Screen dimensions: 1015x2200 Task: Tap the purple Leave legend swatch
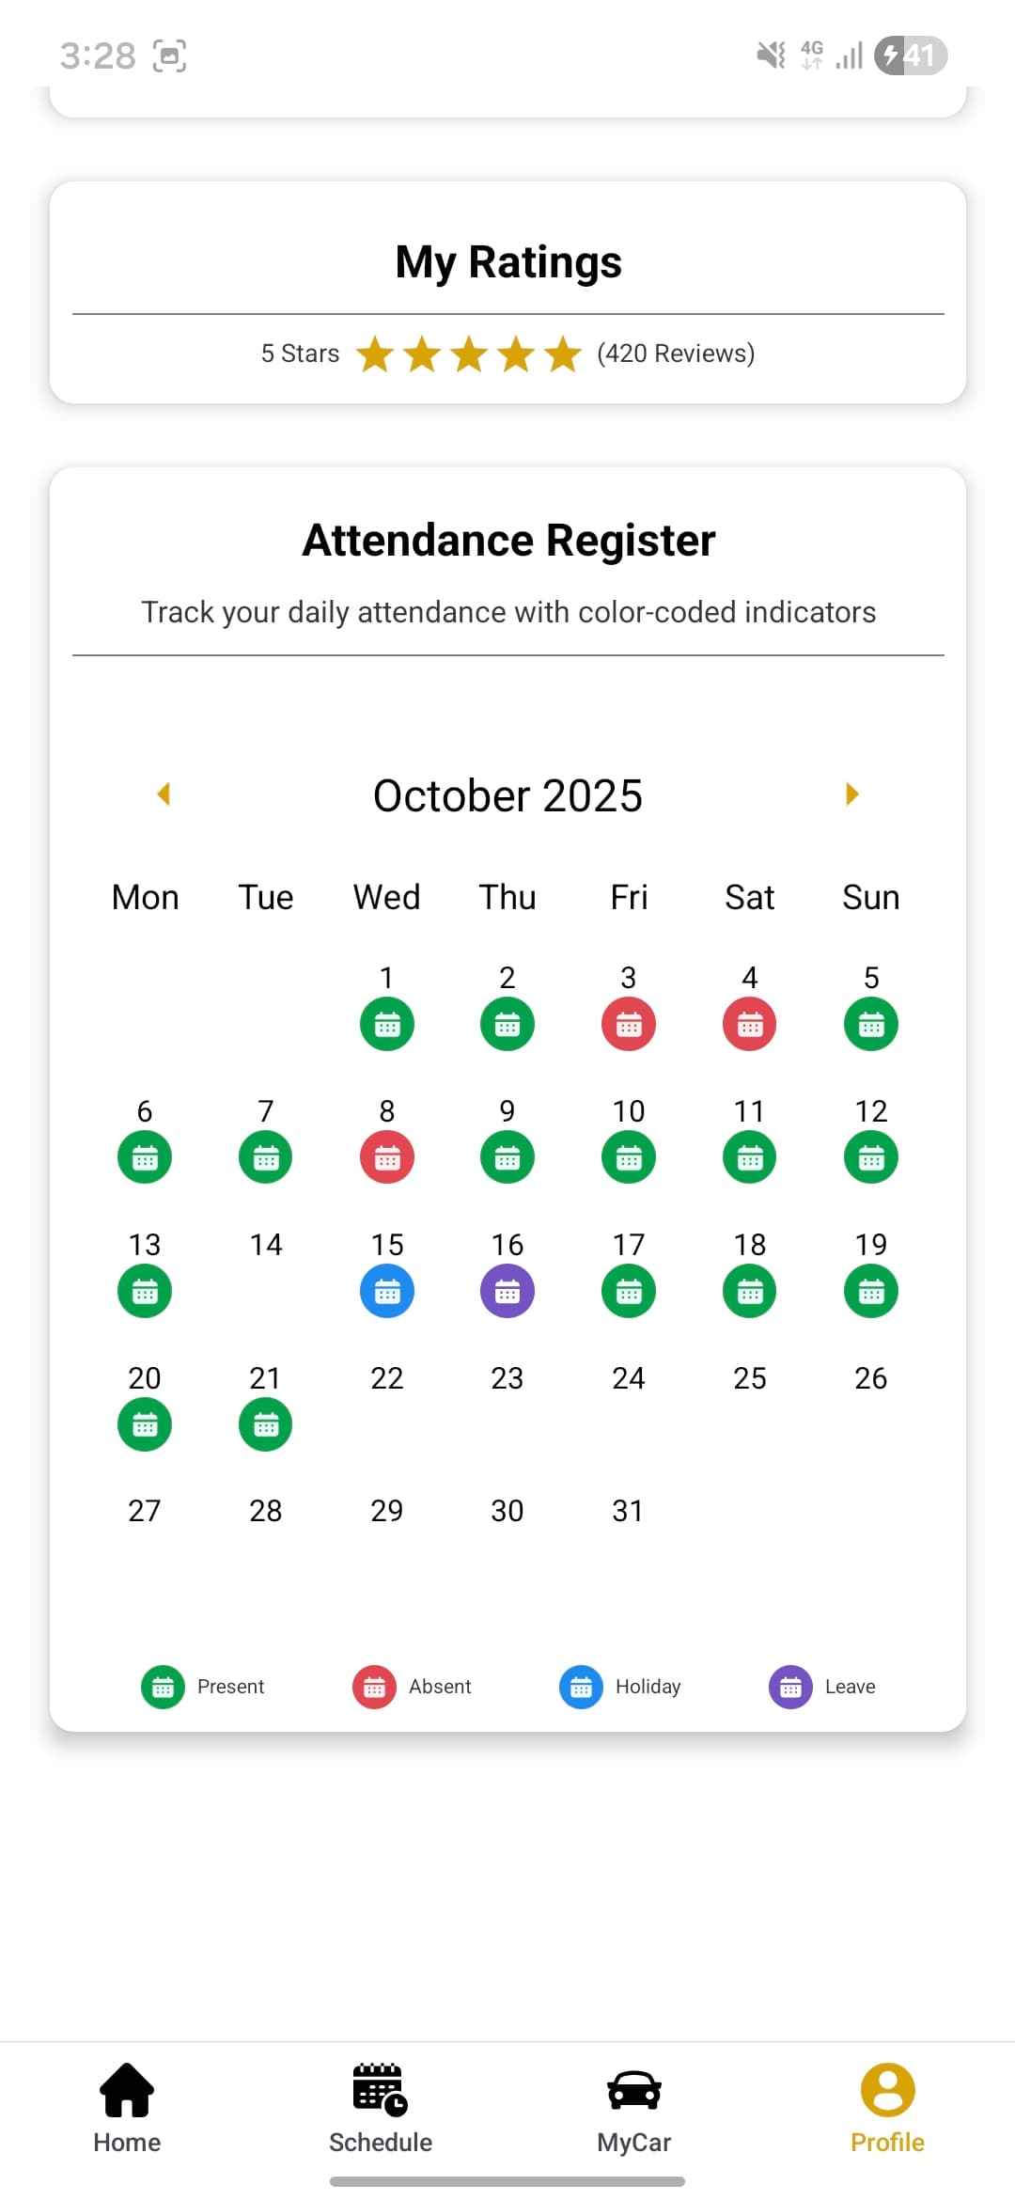pos(791,1687)
